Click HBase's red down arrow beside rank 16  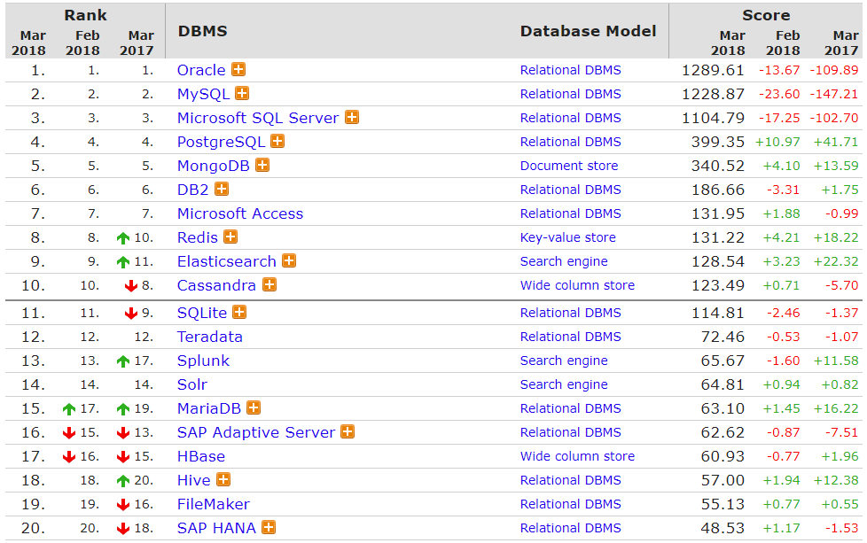click(x=69, y=456)
